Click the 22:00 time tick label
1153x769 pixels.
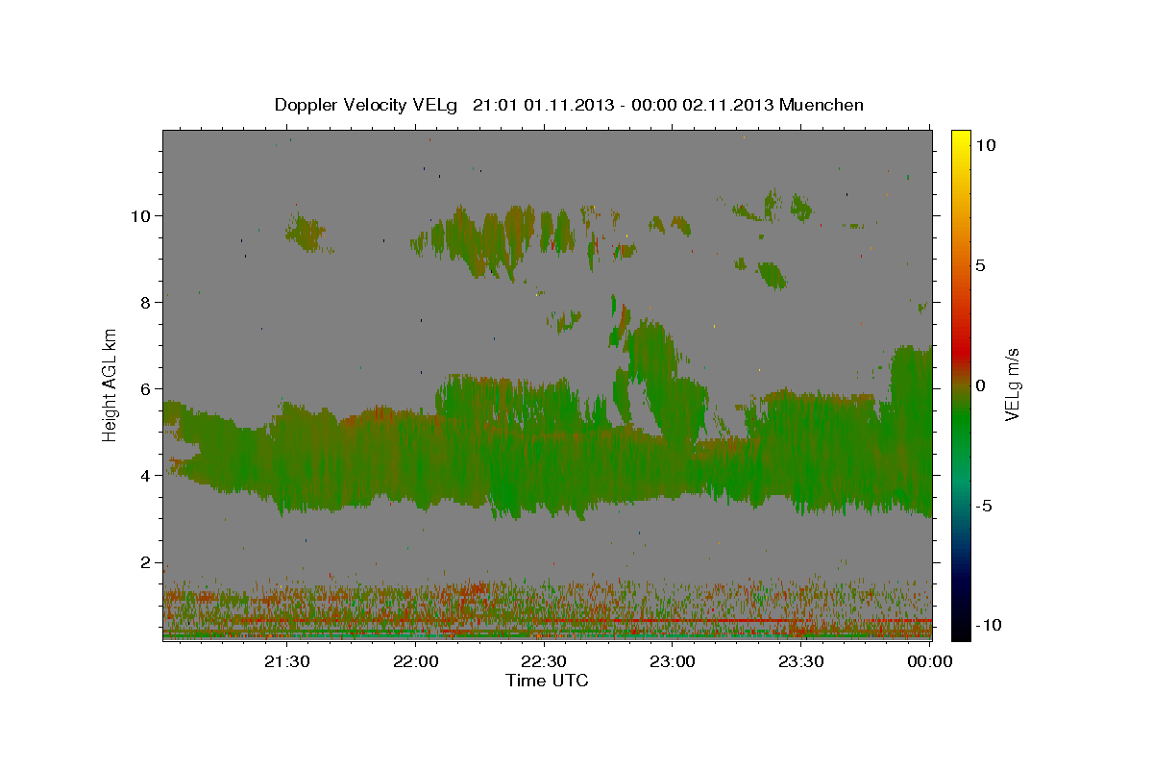[416, 661]
